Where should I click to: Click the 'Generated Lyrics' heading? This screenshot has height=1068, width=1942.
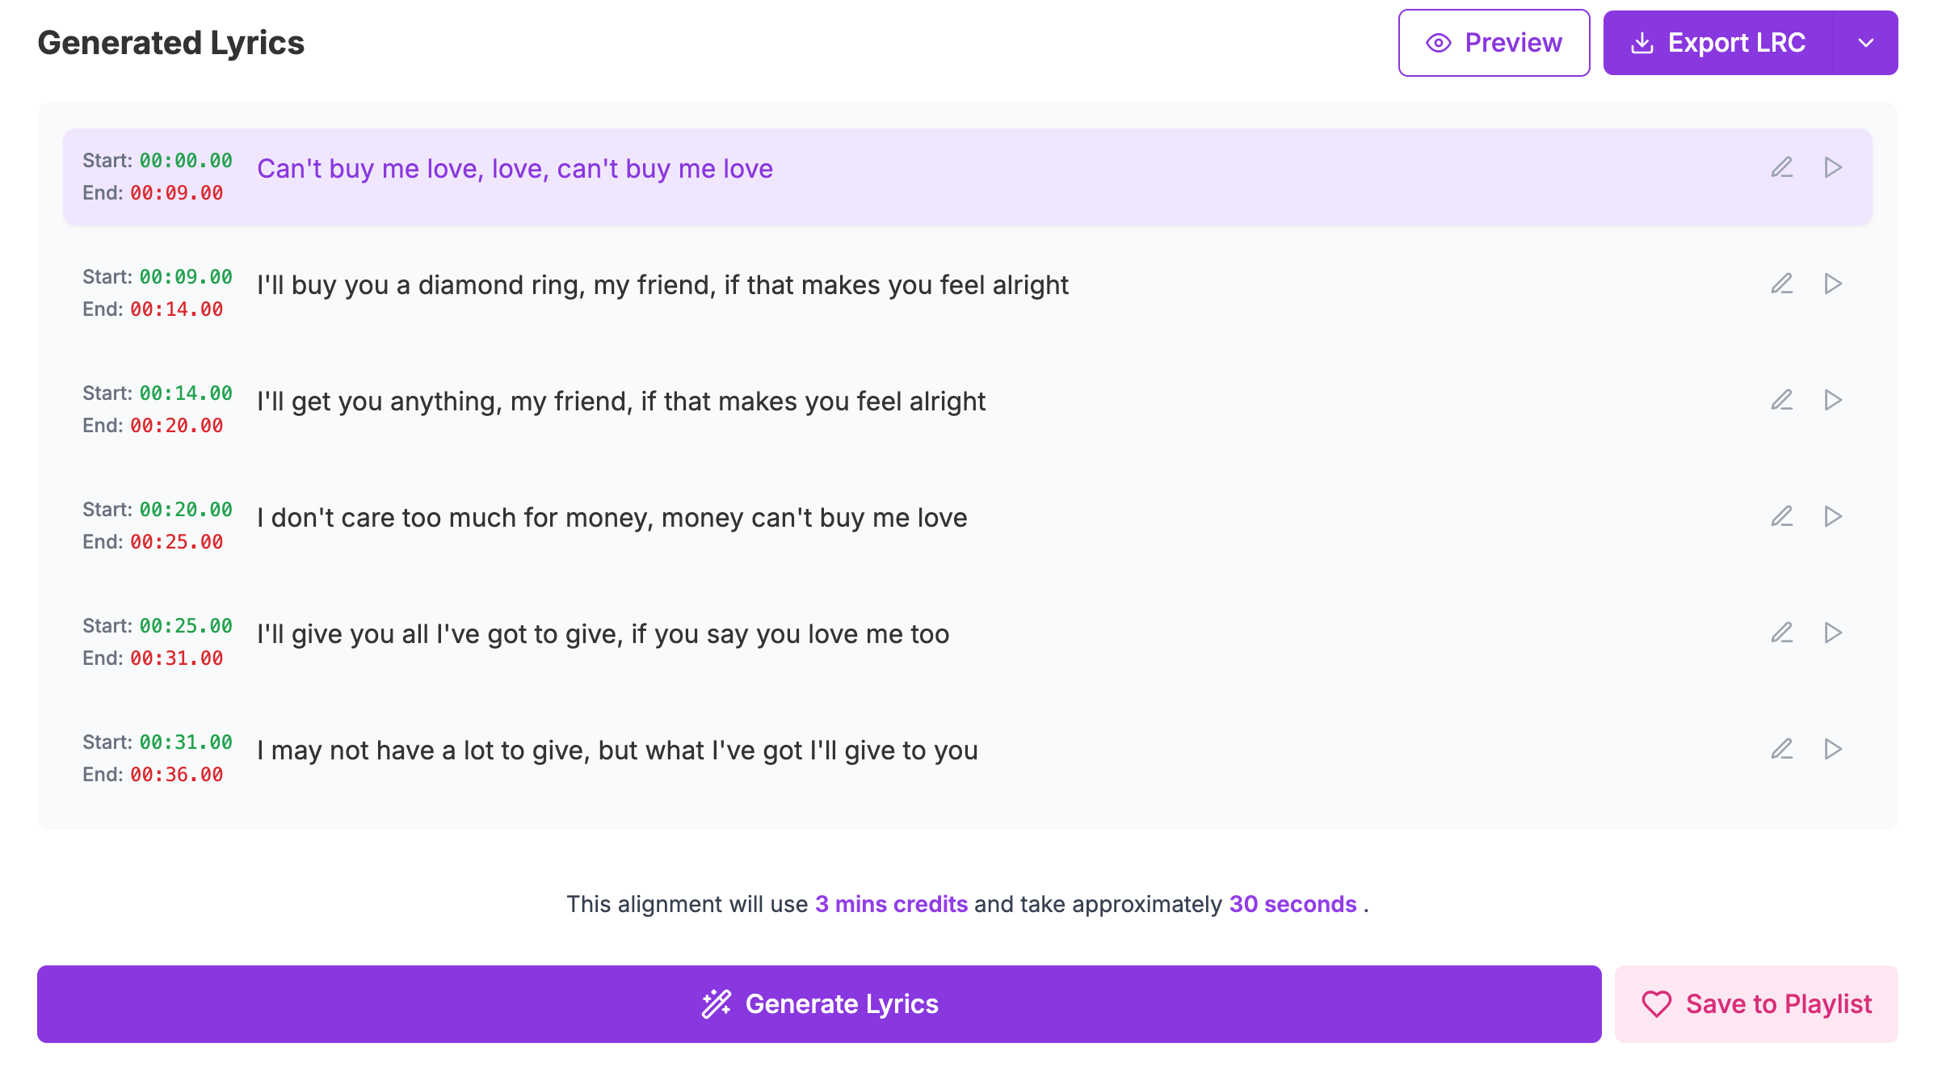point(171,43)
